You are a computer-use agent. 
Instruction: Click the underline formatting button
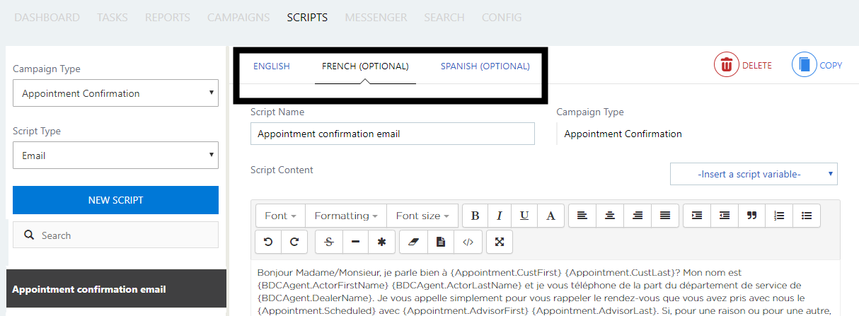[x=524, y=216]
